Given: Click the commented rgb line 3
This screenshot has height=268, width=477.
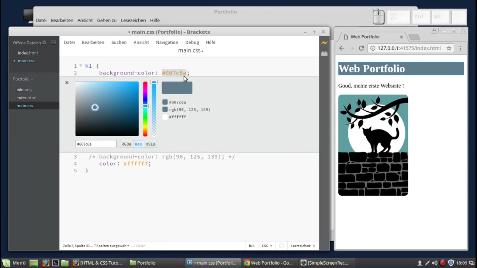Looking at the screenshot, I should [x=162, y=157].
